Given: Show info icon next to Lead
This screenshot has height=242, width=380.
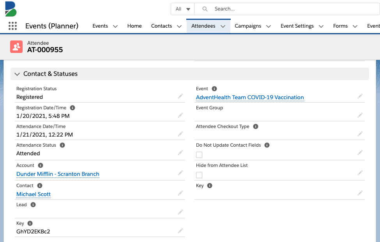Looking at the screenshot, I should [x=33, y=205].
